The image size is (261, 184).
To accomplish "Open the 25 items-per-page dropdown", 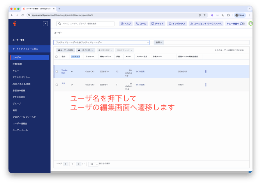I will [93, 164].
